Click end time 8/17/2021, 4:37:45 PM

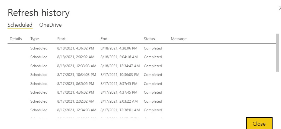(119, 92)
